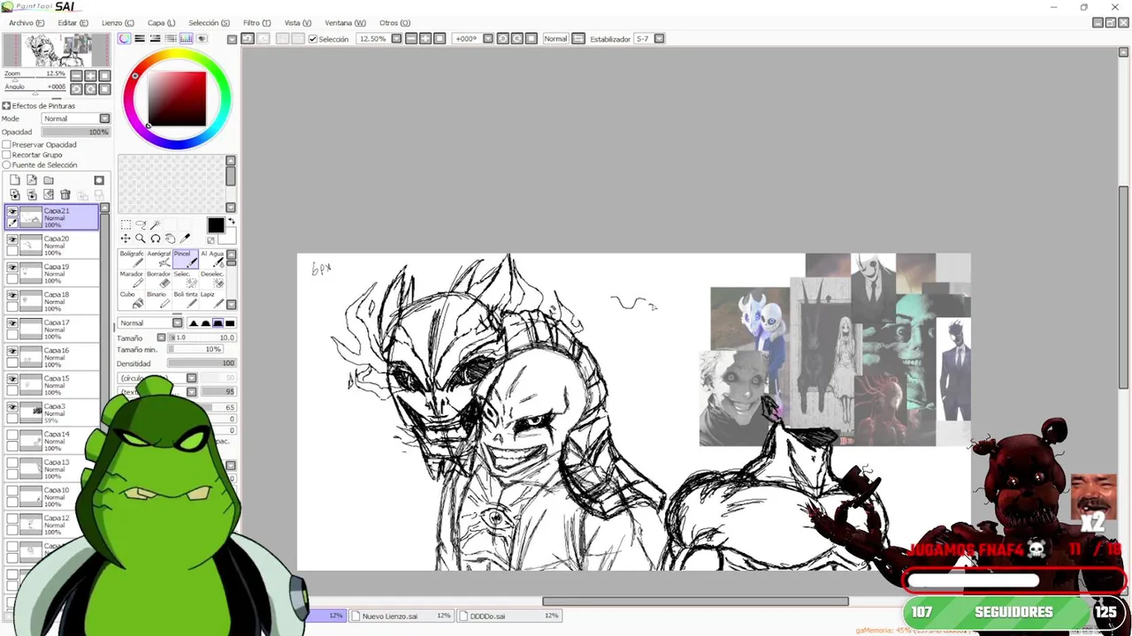Select the Lapiz pencil tool

coord(212,300)
